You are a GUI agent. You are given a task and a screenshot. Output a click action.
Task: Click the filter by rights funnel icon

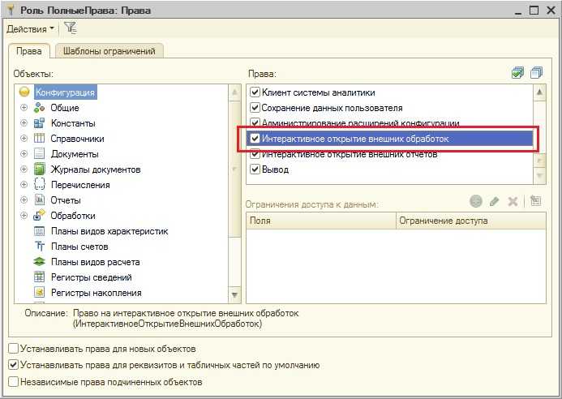tap(71, 28)
